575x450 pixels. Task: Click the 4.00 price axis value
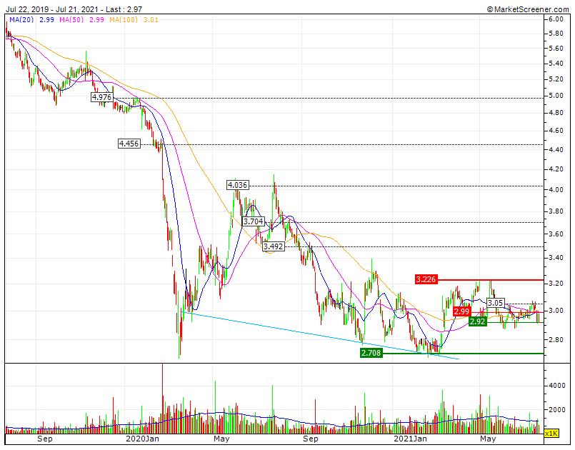pos(556,189)
